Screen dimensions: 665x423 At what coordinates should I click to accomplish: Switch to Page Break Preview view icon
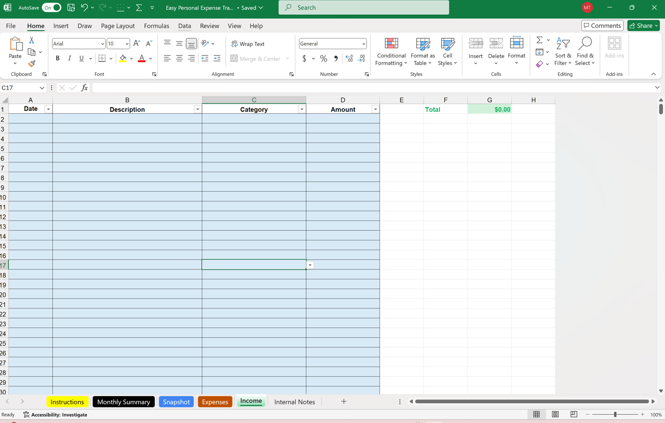574,414
